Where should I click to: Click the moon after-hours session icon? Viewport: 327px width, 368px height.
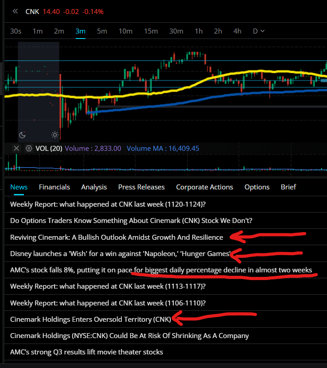(x=22, y=135)
